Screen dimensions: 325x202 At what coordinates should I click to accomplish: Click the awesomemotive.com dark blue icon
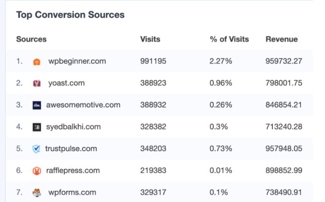point(37,105)
